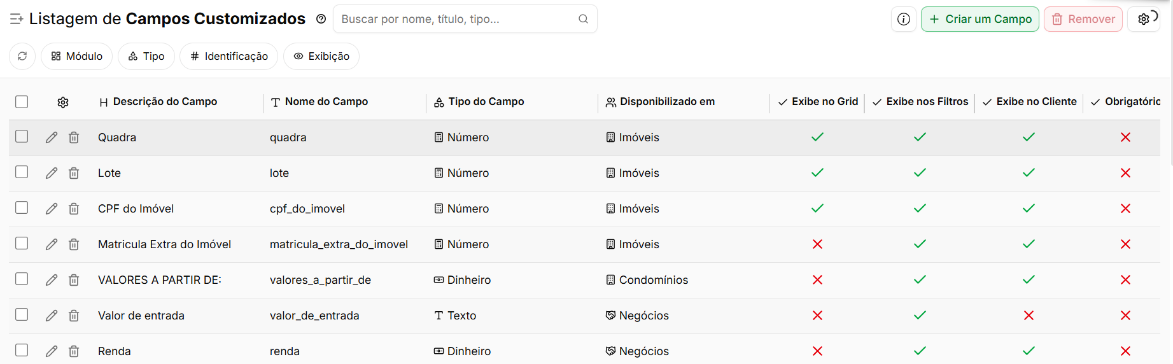Sort by Tipo do Campo column header

pos(479,102)
